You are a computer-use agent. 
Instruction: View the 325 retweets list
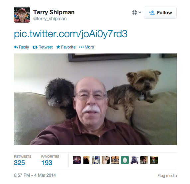pos(23,160)
